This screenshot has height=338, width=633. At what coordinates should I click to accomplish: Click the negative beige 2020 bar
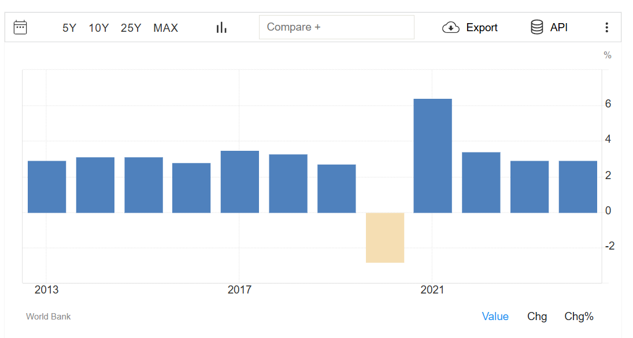[x=385, y=237]
